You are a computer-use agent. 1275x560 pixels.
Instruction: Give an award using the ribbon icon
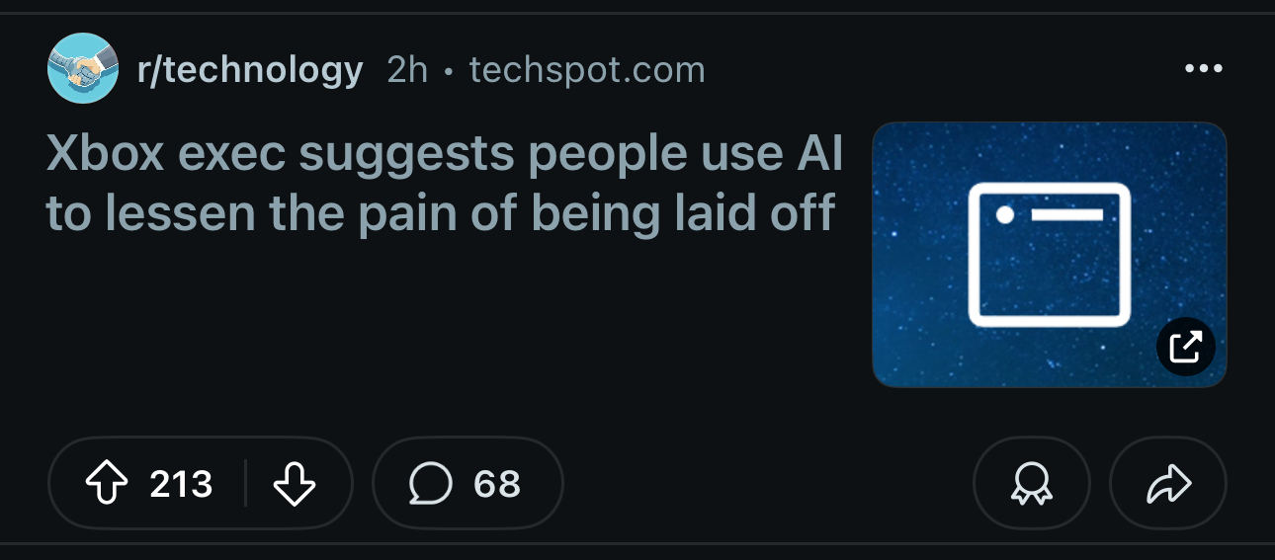tap(1031, 484)
